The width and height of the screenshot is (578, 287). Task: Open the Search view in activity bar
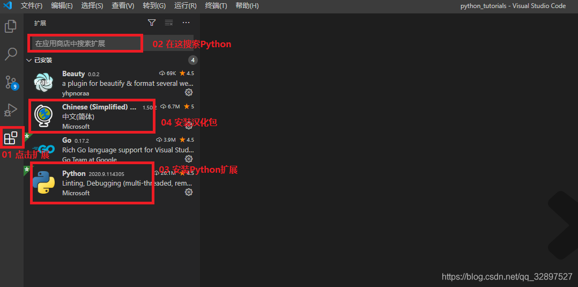point(11,54)
